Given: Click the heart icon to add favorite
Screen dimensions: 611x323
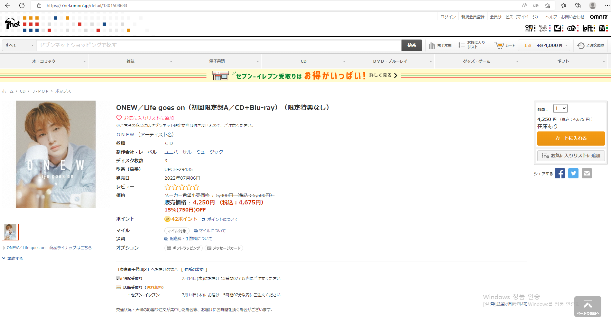Looking at the screenshot, I should pos(119,118).
